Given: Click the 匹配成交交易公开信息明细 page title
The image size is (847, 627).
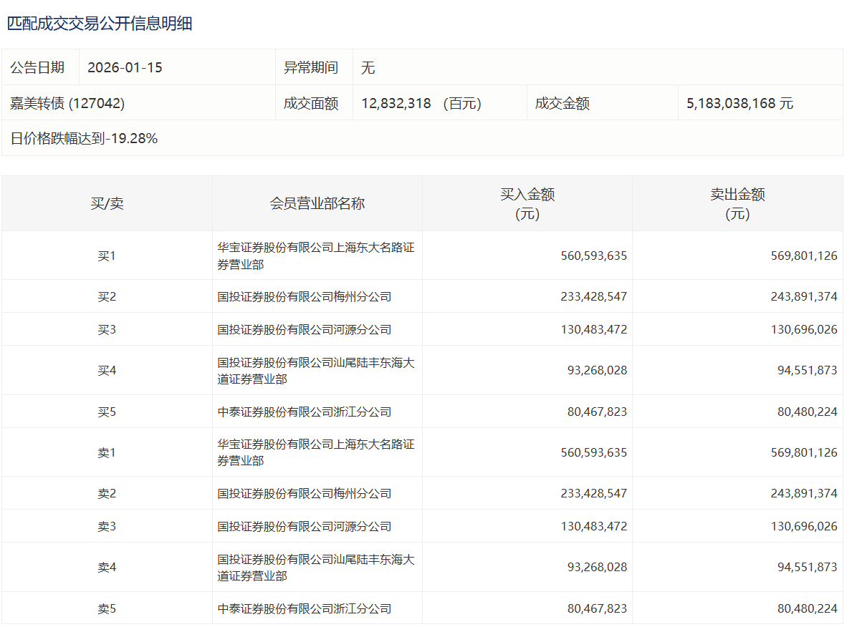Looking at the screenshot, I should pos(100,24).
